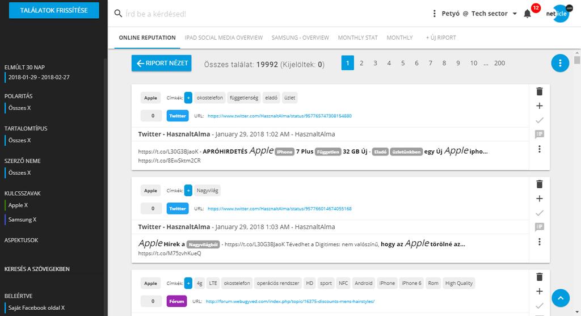Click the függetlenség tag
This screenshot has width=581, height=316.
click(x=244, y=98)
